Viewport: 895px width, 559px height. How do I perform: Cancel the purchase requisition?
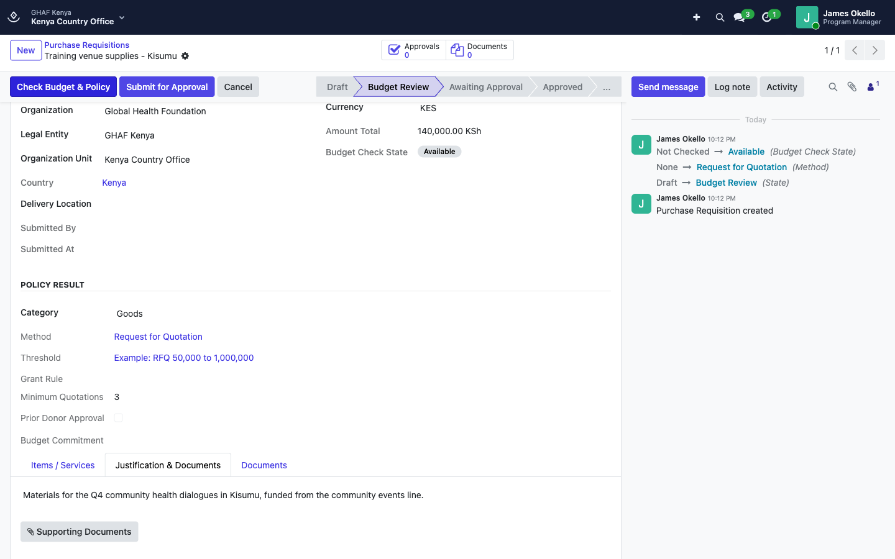[238, 87]
